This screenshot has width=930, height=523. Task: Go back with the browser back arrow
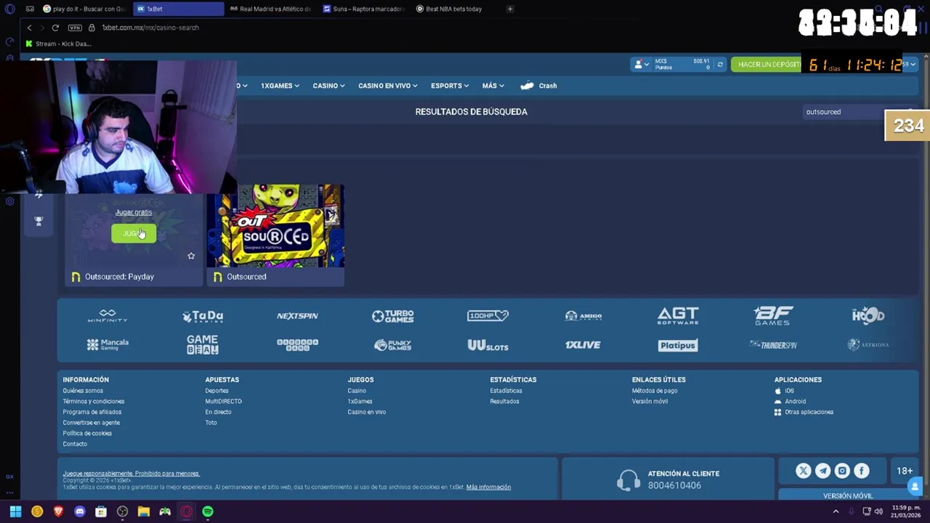point(29,28)
